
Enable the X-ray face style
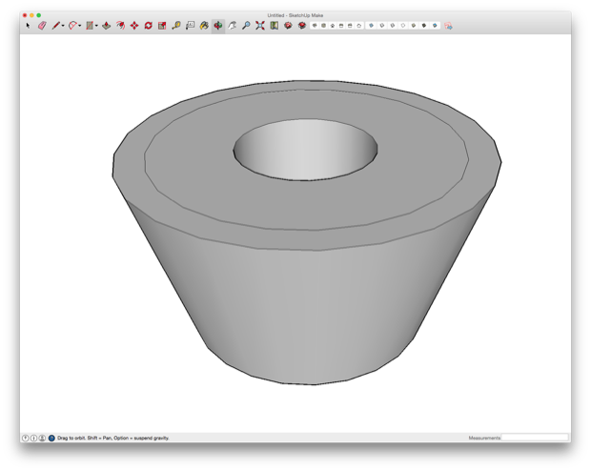(x=371, y=26)
